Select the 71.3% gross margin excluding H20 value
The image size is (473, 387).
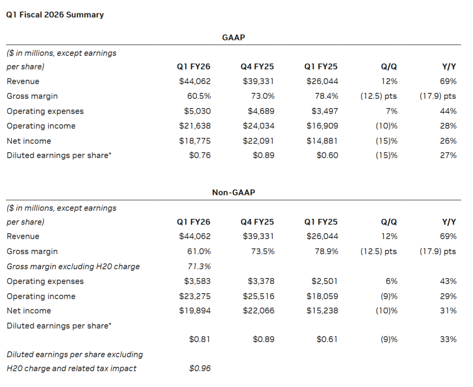[200, 266]
